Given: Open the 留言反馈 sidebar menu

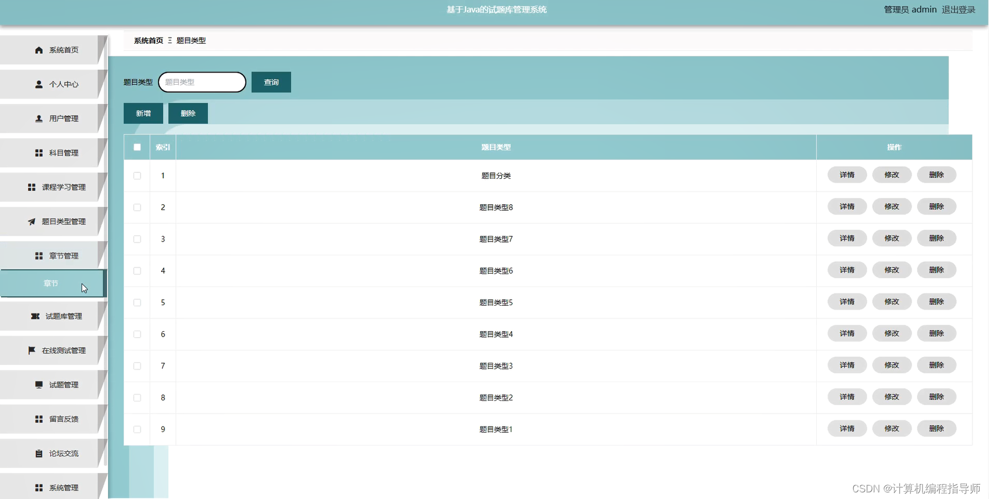Looking at the screenshot, I should click(x=53, y=419).
